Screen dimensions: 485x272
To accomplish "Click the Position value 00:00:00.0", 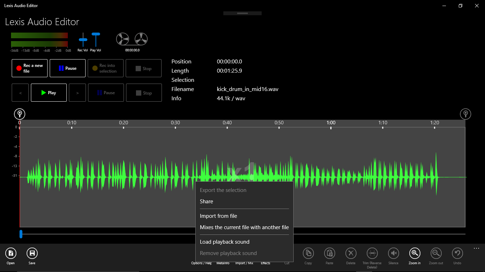I will point(229,62).
